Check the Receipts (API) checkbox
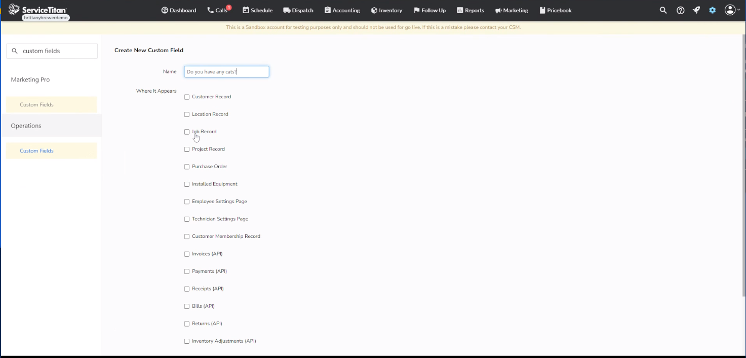 187,289
